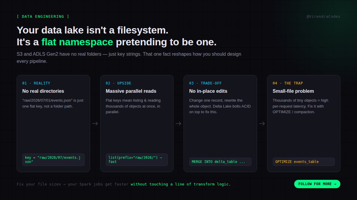Image resolution: width=357 pixels, height=200 pixels.
Task: Click arrow between REALITY and UPSIDE cards
Action: (95, 124)
